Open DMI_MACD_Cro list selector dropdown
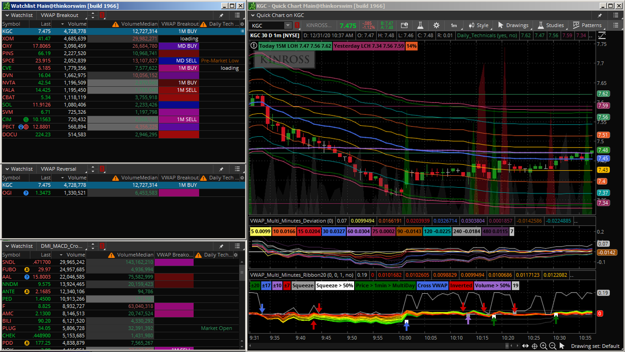 click(x=63, y=246)
